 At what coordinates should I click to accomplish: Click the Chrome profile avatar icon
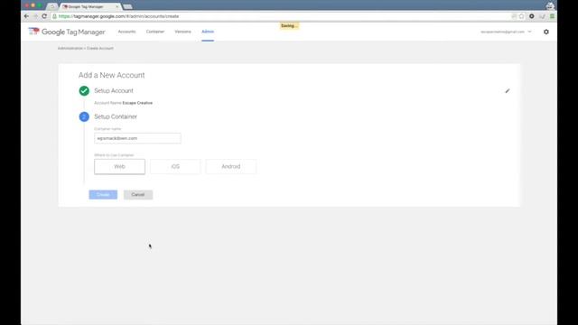click(550, 5)
